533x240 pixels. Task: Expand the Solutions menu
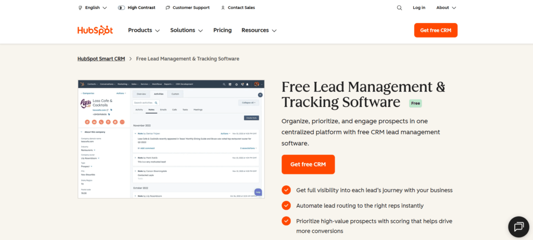pos(187,30)
